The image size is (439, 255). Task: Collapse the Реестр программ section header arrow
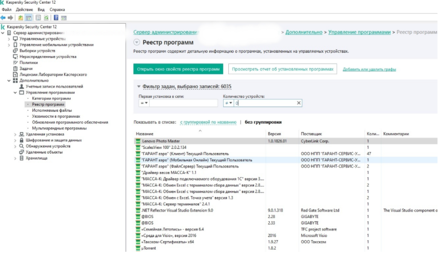coord(137,42)
